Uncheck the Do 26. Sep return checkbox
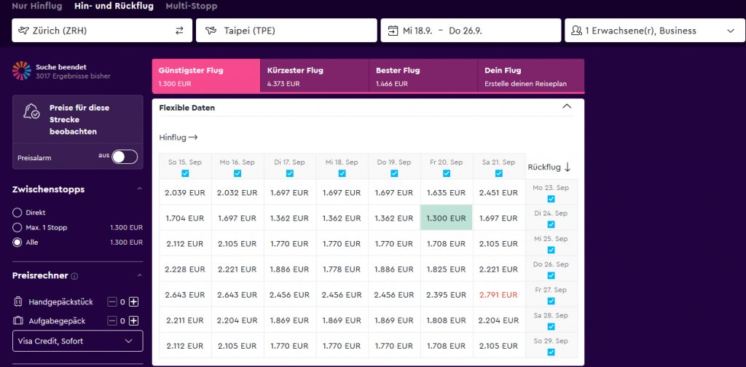Viewport: 746px width, 367px height. (551, 276)
